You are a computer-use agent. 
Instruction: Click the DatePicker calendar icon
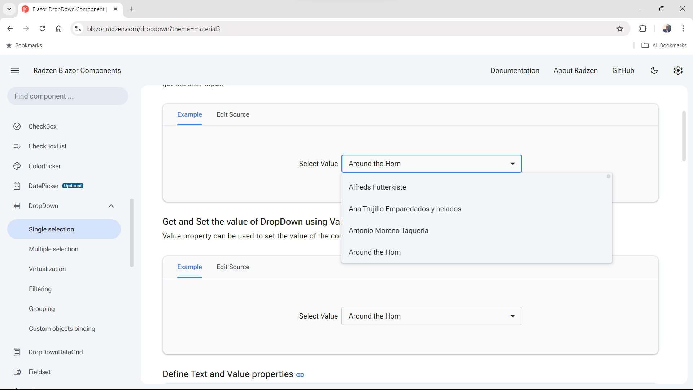coord(17,186)
